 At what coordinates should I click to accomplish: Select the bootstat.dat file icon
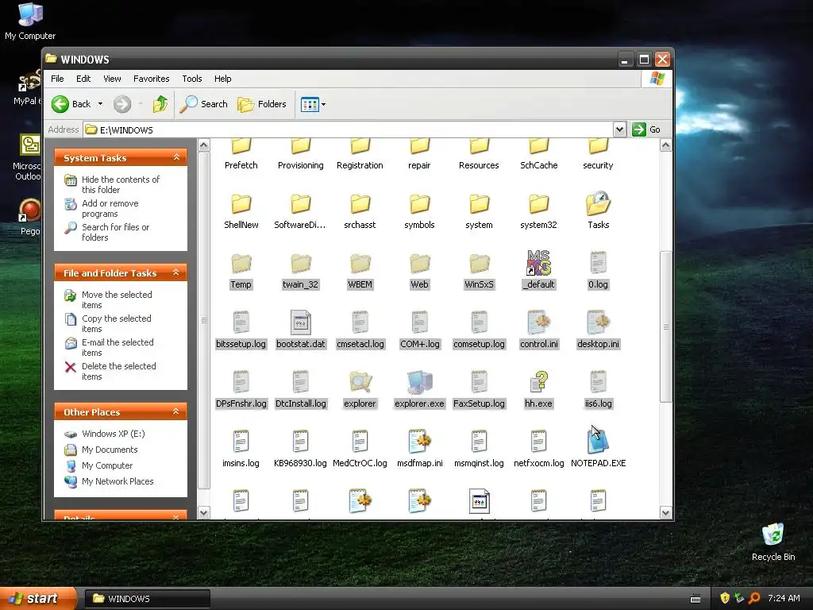[x=301, y=322]
